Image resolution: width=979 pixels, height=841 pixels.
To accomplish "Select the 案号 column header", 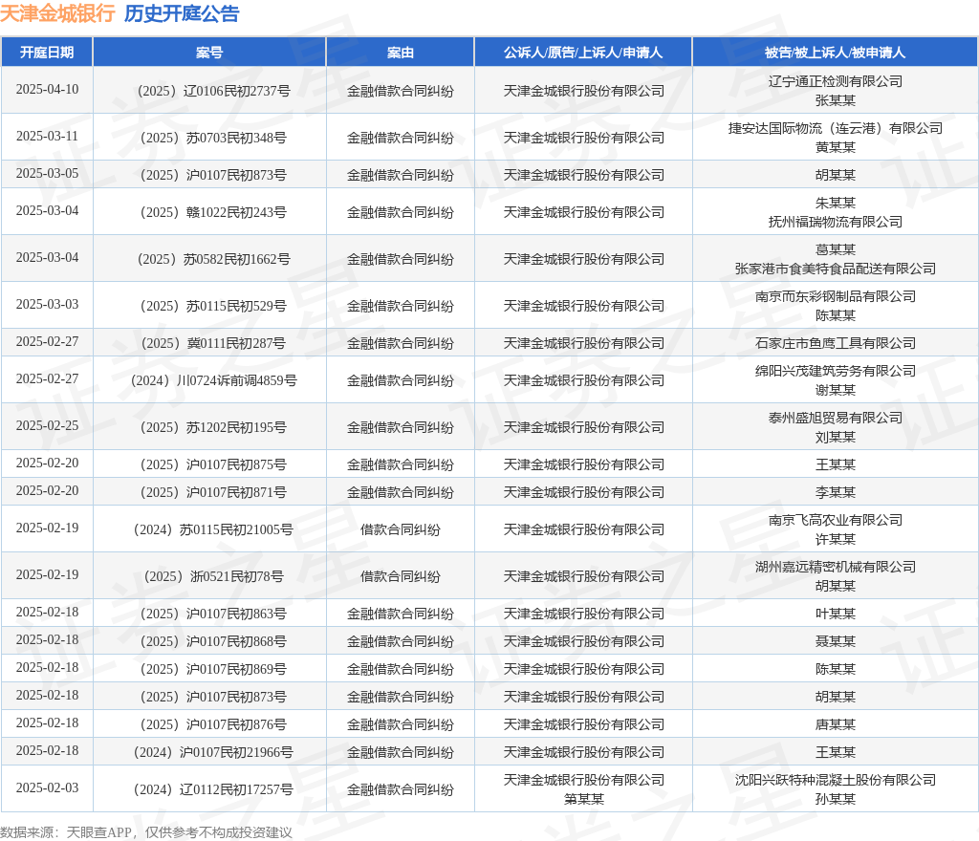I will coord(209,53).
